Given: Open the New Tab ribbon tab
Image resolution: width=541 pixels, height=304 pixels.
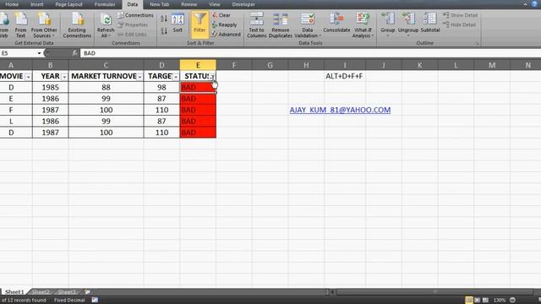Looking at the screenshot, I should pyautogui.click(x=160, y=4).
